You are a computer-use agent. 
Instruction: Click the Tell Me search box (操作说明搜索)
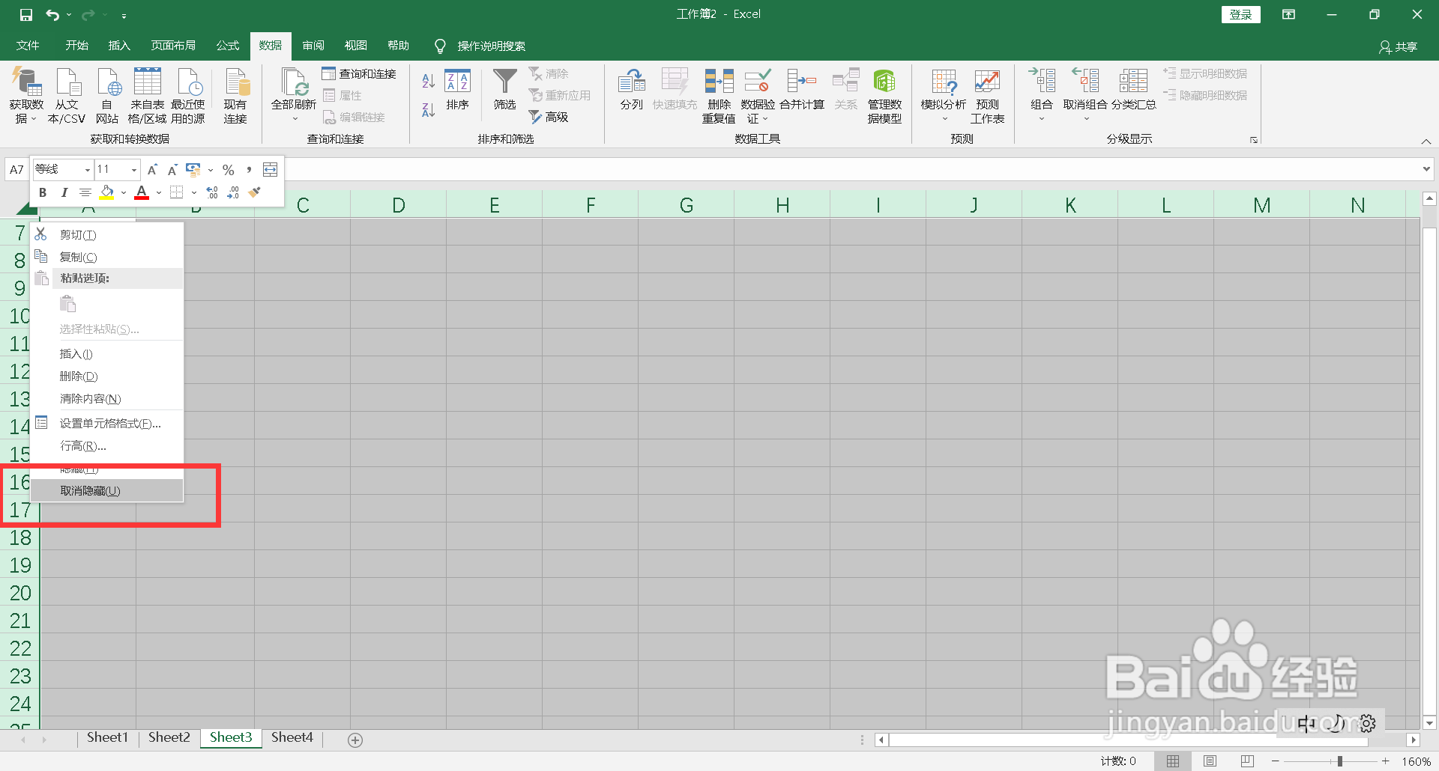click(x=491, y=46)
